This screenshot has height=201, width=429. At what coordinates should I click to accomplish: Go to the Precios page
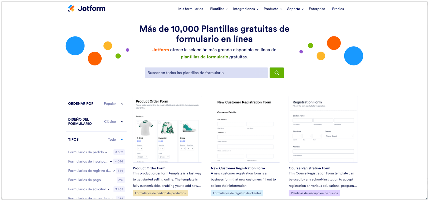pyautogui.click(x=338, y=9)
